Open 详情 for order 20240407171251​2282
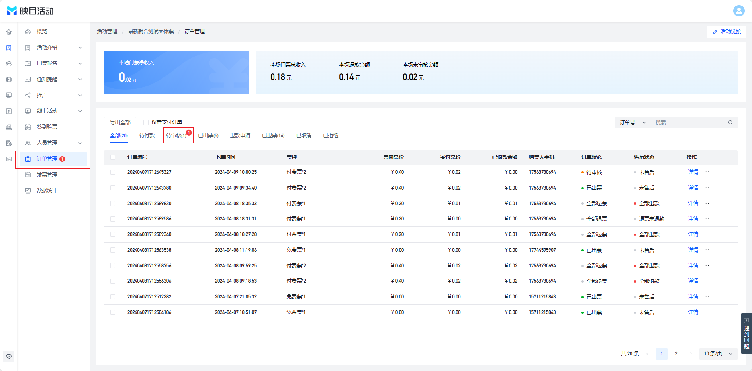This screenshot has height=371, width=752. [693, 296]
